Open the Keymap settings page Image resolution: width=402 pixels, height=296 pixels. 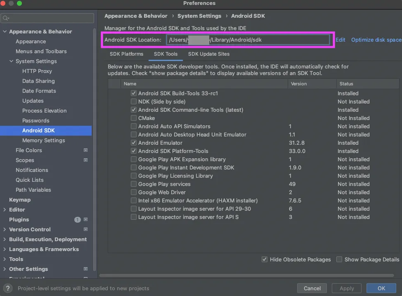(x=20, y=200)
